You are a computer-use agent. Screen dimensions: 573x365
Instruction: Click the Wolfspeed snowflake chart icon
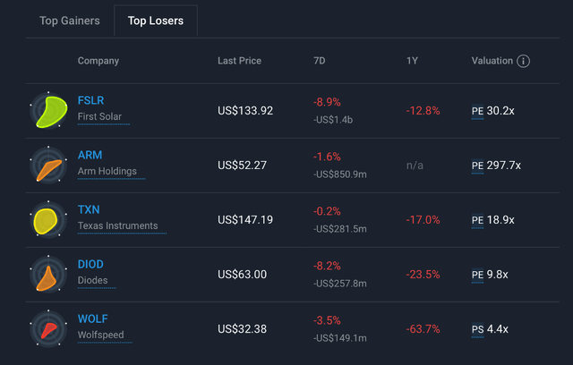(48, 329)
